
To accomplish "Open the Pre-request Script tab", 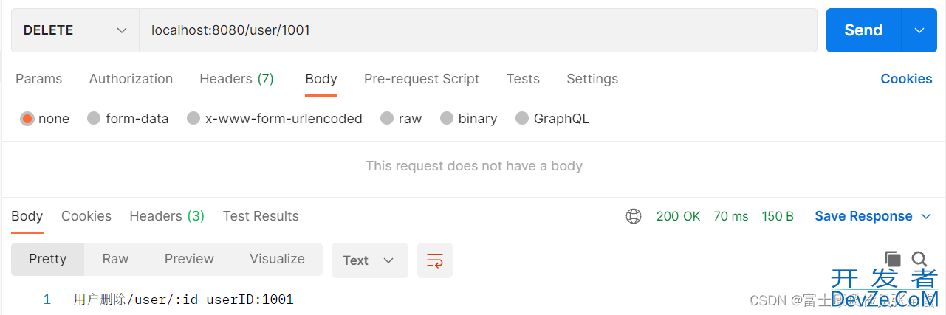I will pyautogui.click(x=422, y=79).
